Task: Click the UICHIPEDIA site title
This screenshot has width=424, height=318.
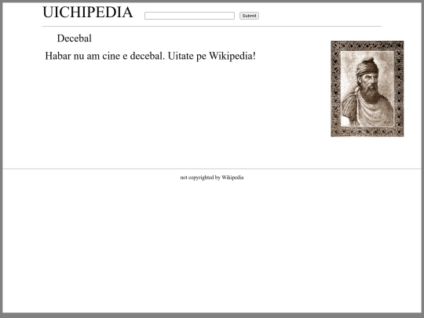Action: 88,13
